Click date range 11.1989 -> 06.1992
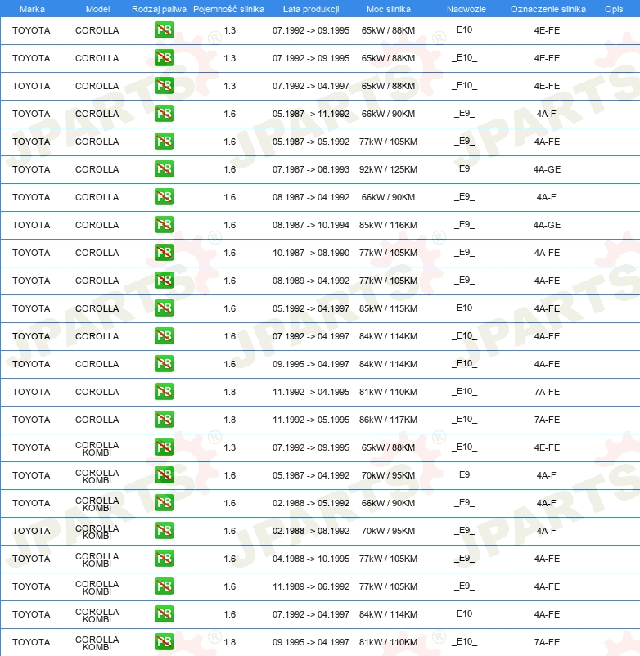The width and height of the screenshot is (640, 656). [x=310, y=586]
